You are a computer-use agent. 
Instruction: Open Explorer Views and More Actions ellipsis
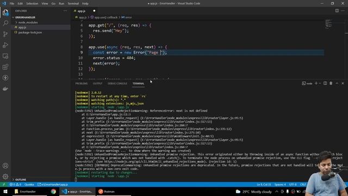[65, 11]
